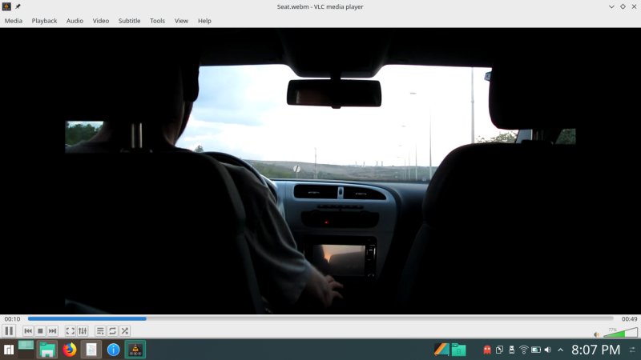Open the Wi-Fi network tray icon
The image size is (641, 360).
click(x=524, y=350)
